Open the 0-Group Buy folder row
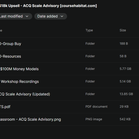This screenshot has width=139, height=139. (x=69, y=44)
